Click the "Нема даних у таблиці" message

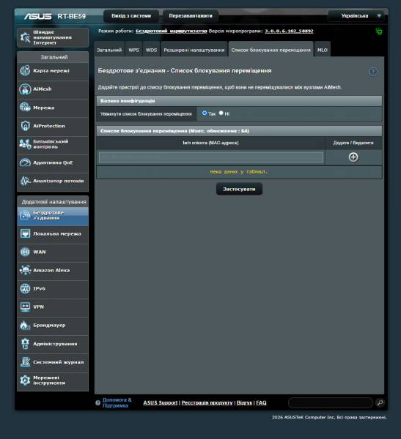[x=239, y=172]
